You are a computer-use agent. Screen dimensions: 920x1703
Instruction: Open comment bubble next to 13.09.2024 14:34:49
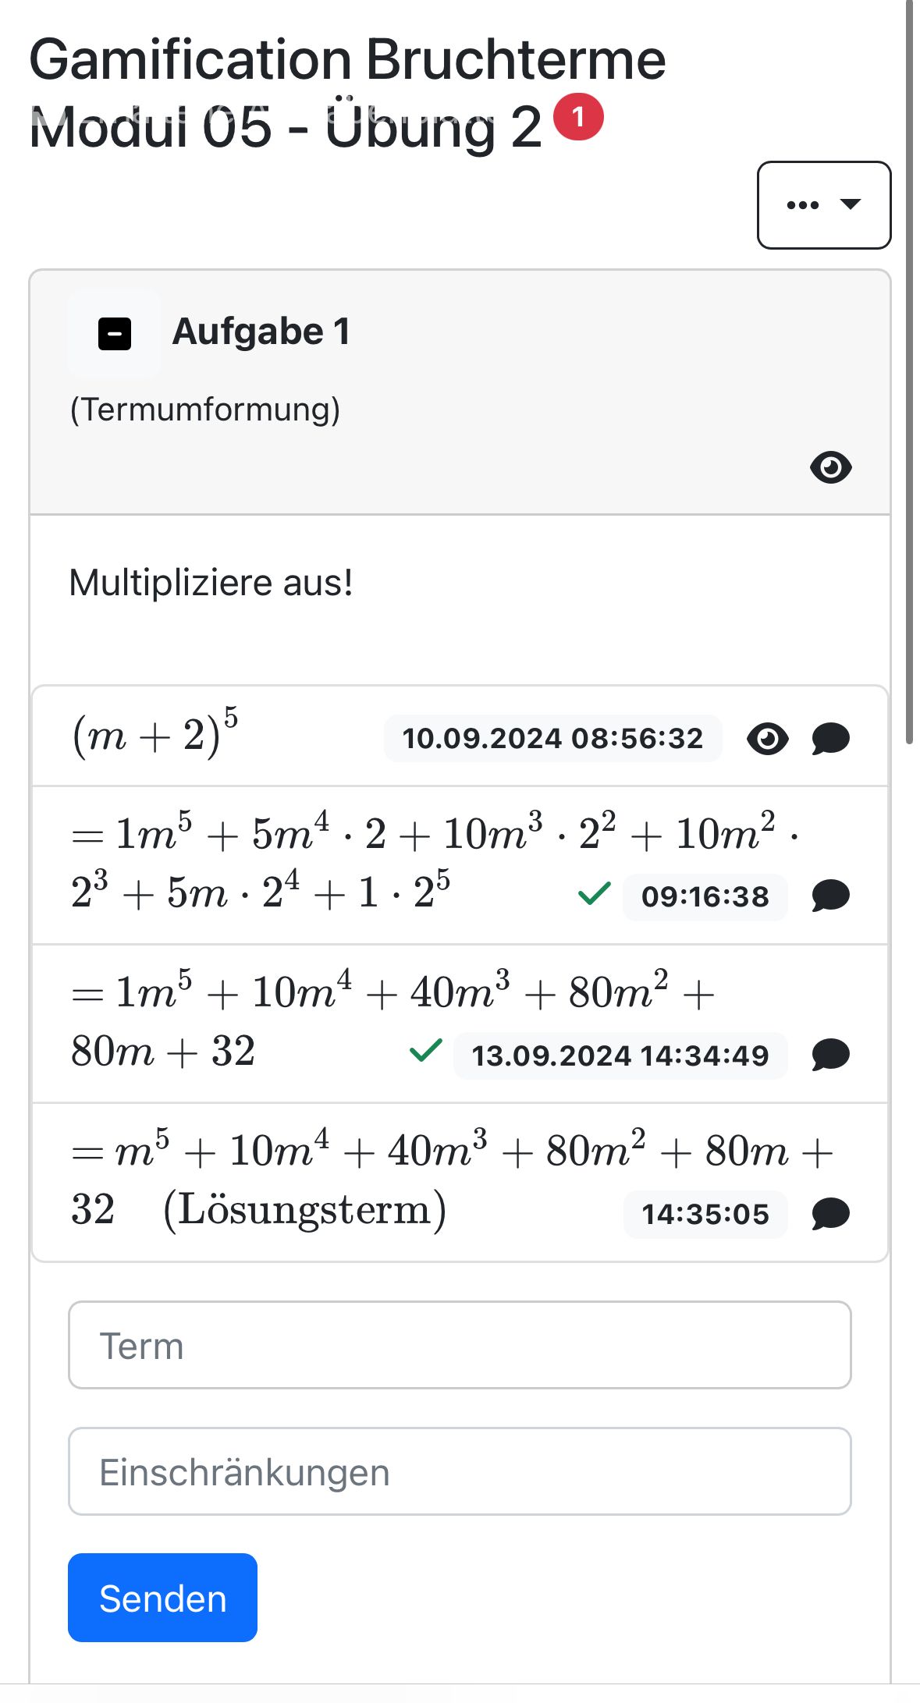click(830, 1055)
